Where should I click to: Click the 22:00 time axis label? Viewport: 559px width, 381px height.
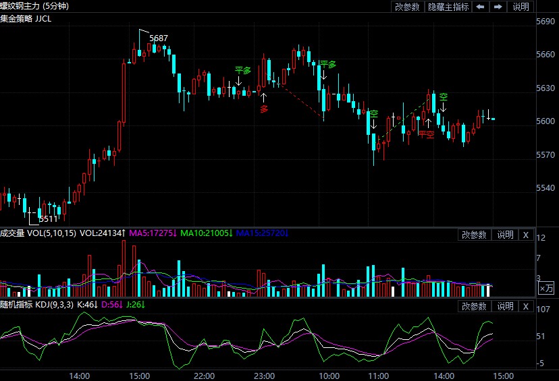coord(205,376)
